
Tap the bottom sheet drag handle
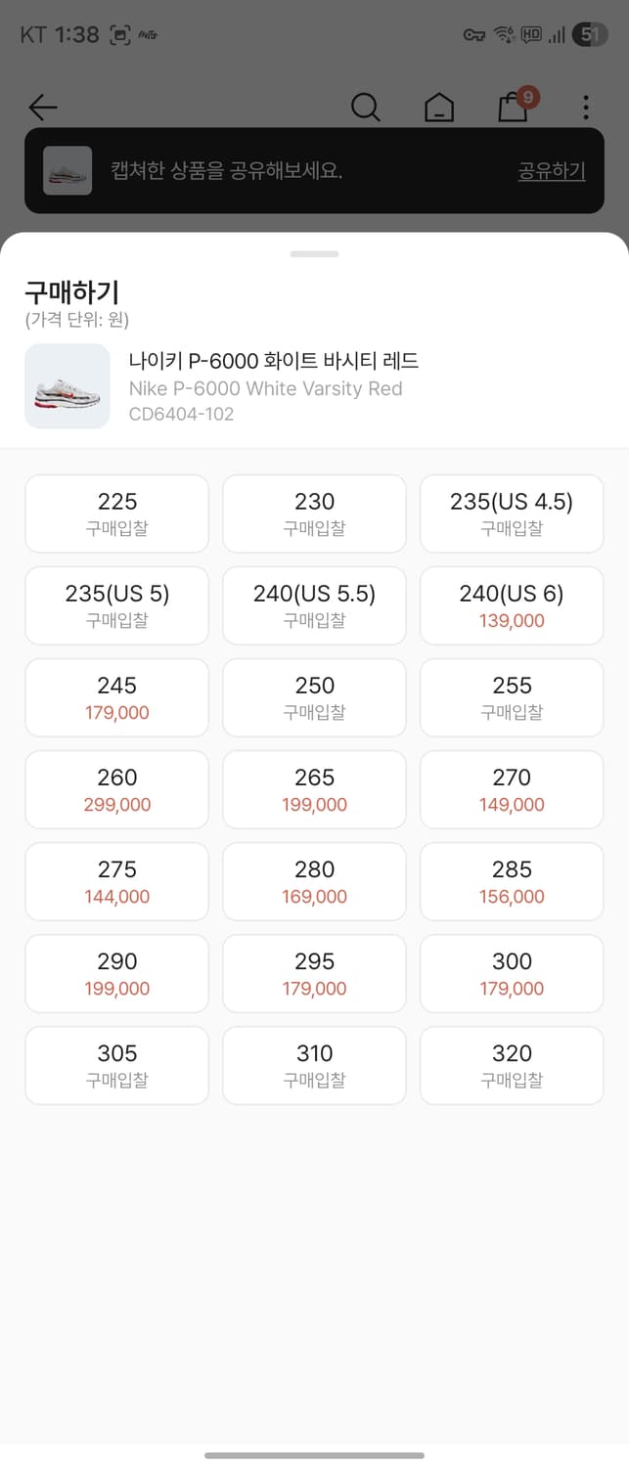point(314,254)
